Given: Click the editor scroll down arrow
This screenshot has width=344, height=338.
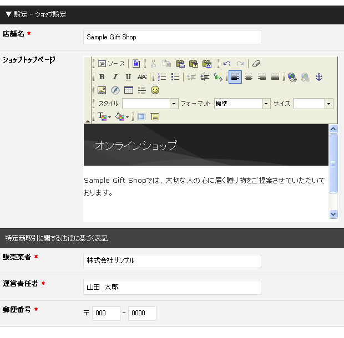Looking at the screenshot, I should 333,214.
